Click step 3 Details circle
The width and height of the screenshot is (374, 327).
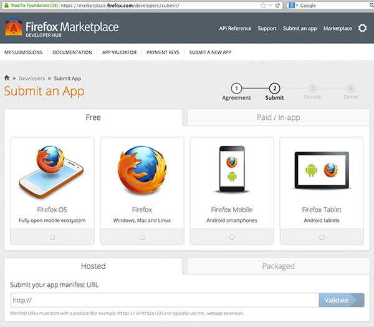[313, 89]
